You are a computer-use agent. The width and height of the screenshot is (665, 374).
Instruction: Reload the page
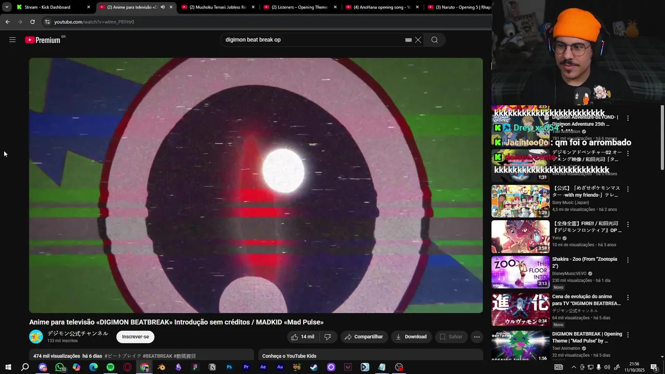pyautogui.click(x=32, y=22)
